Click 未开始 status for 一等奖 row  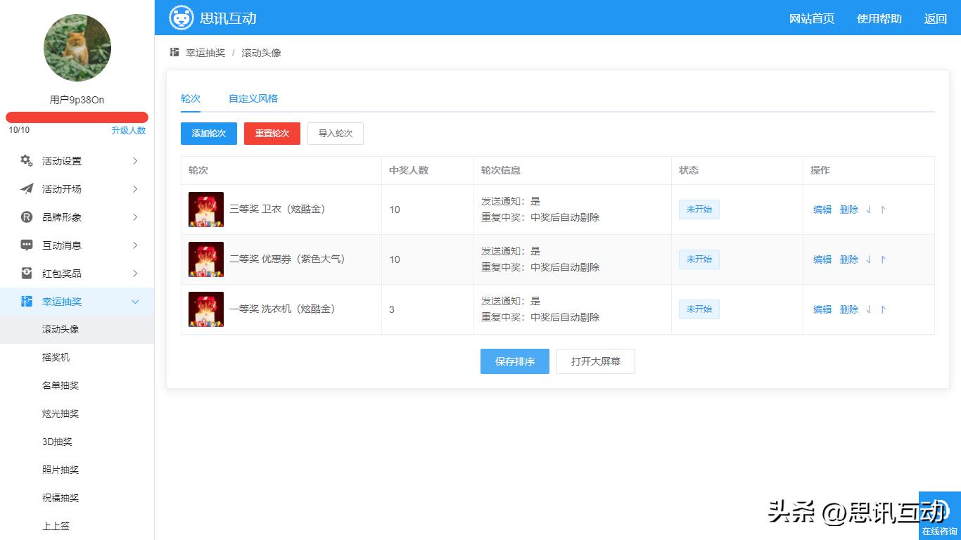[699, 309]
